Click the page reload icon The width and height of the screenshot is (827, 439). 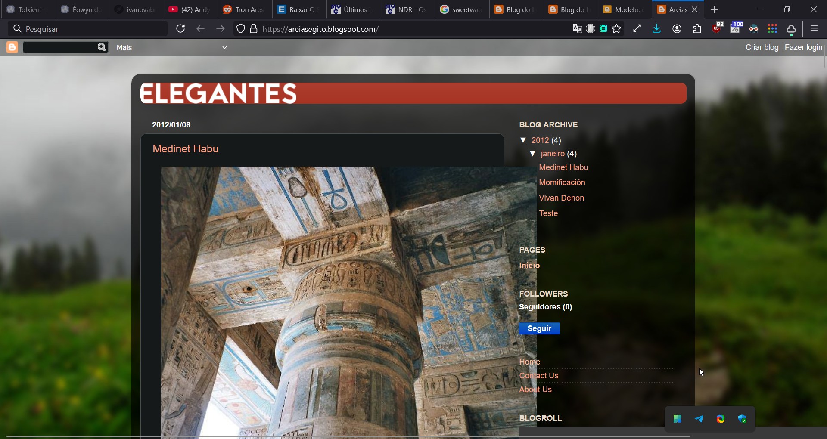(x=181, y=29)
